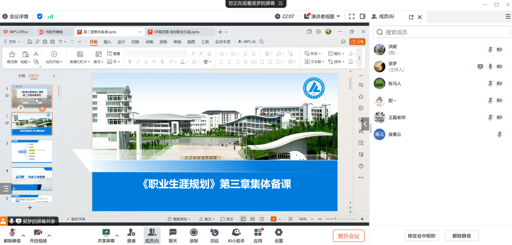This screenshot has height=245, width=512.
Task: Open share screen options arrow
Action: [x=117, y=235]
